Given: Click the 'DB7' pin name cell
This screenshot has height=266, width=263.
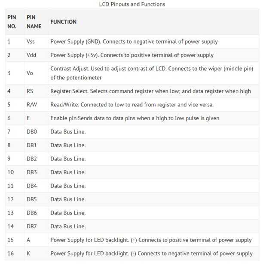Looking at the screenshot, I should (x=32, y=226).
